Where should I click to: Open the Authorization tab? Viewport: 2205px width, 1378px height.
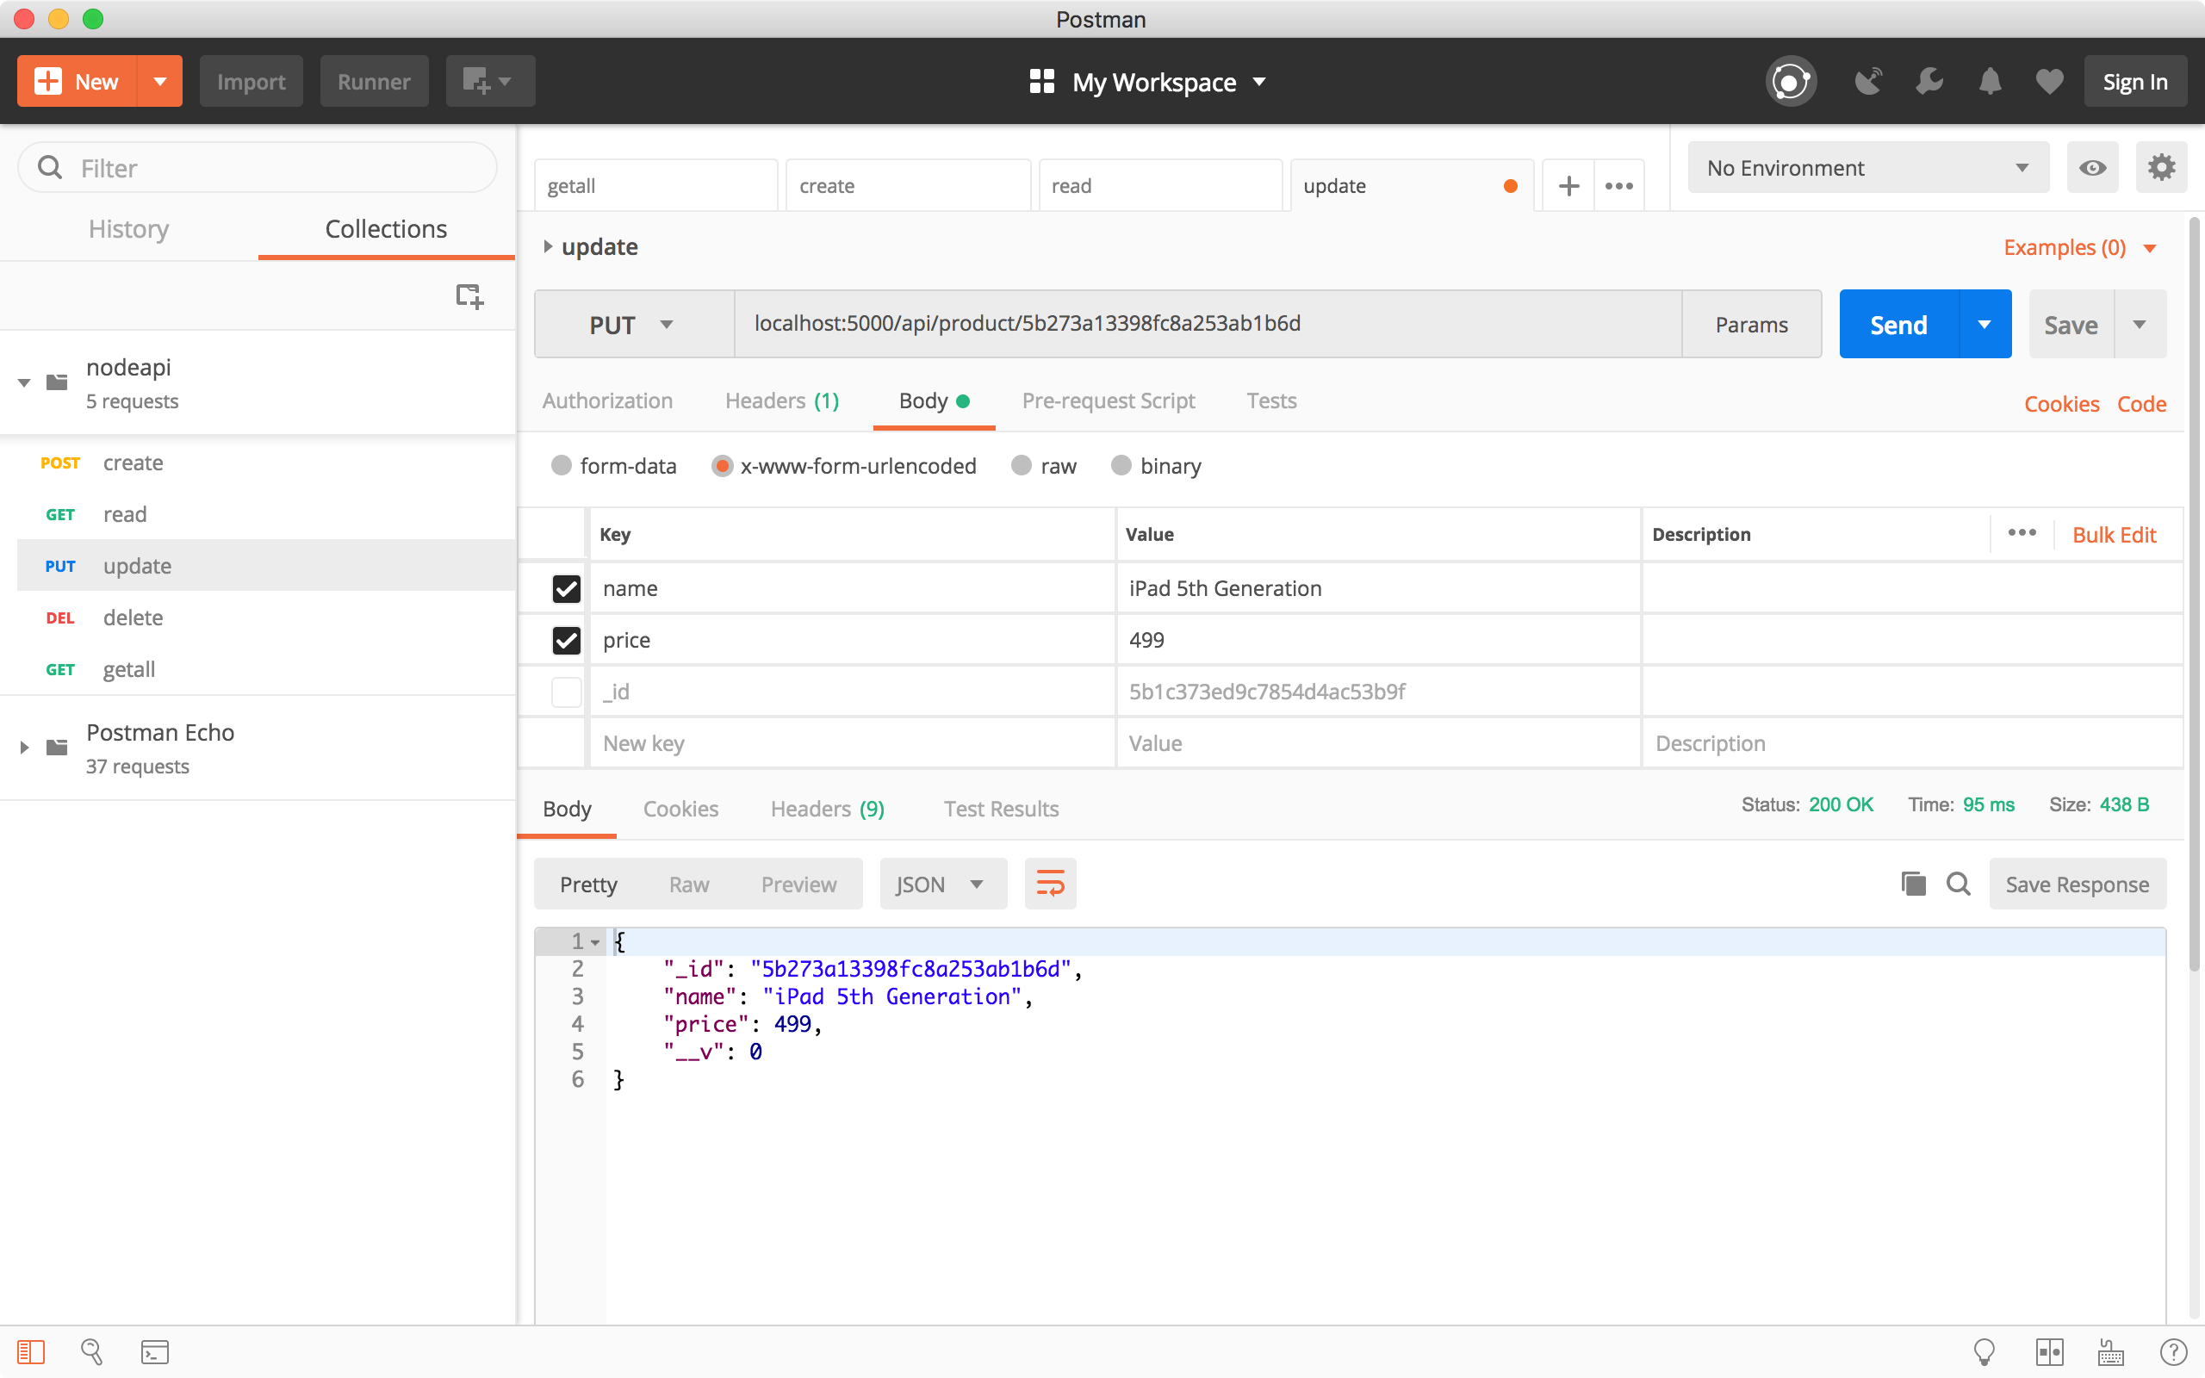(608, 401)
